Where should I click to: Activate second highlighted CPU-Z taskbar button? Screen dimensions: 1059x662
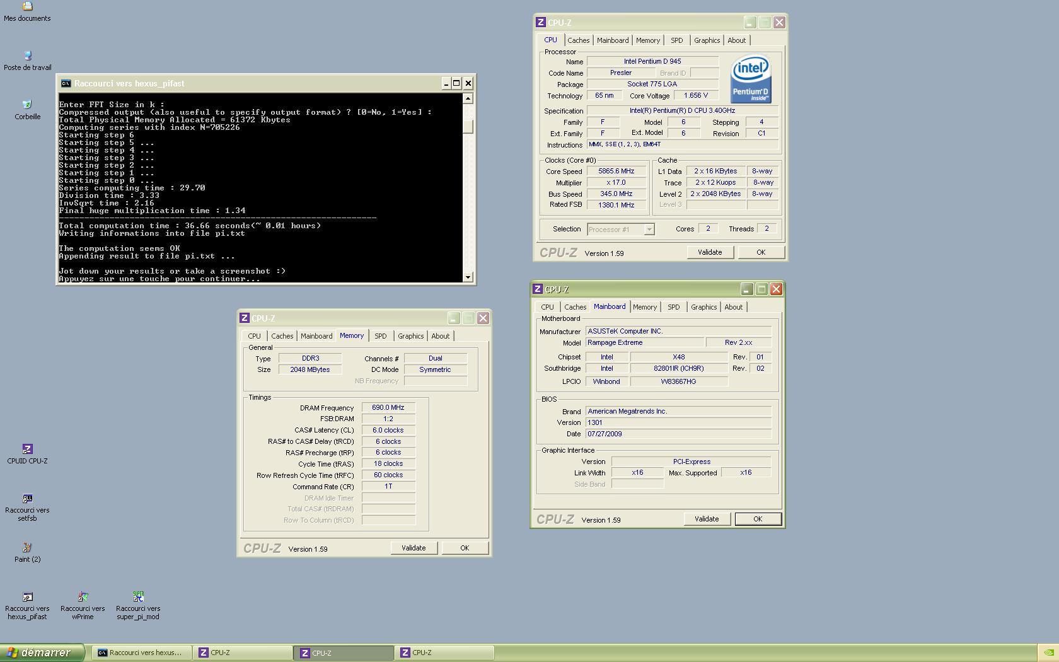pos(344,653)
